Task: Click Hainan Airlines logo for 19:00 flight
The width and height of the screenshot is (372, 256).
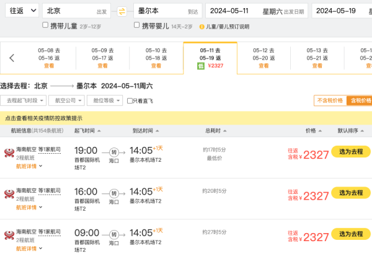Action: (9, 152)
